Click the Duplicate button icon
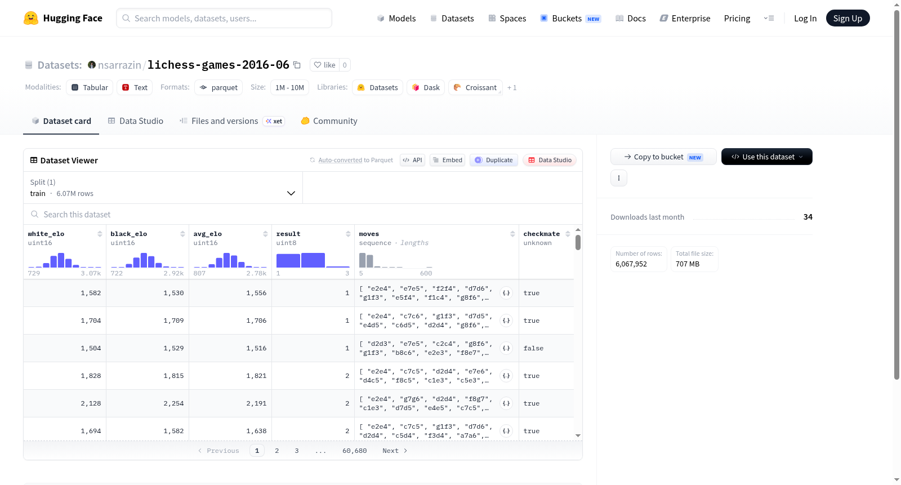 [x=479, y=160]
